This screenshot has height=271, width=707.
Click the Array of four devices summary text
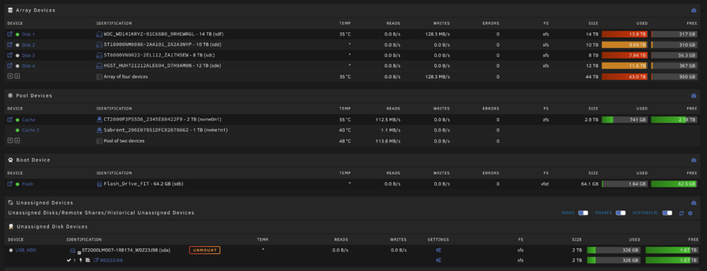pyautogui.click(x=126, y=76)
